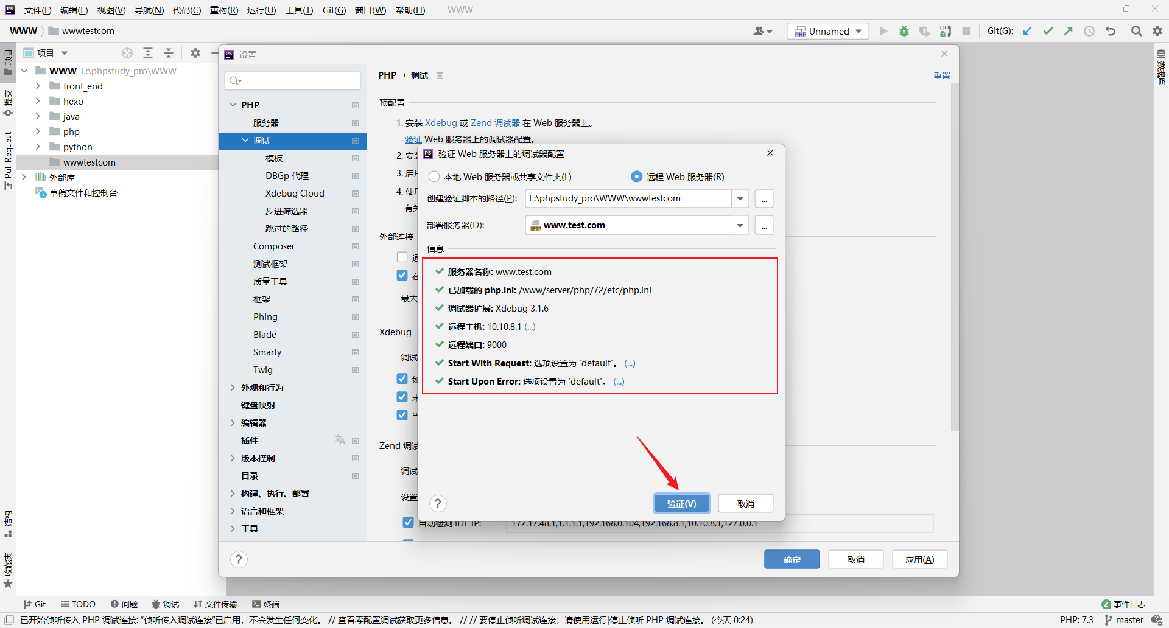1169x628 pixels.
Task: Click Git commit checkmark icon
Action: click(1048, 31)
